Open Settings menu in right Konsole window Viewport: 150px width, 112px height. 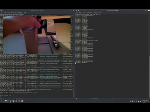(96, 13)
